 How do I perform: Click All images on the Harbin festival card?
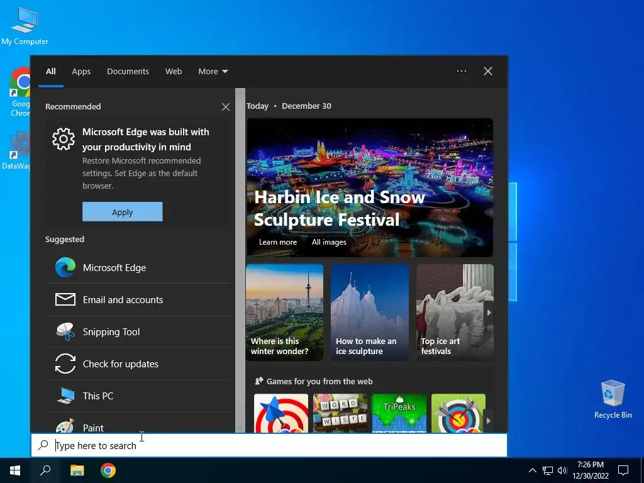pyautogui.click(x=329, y=242)
